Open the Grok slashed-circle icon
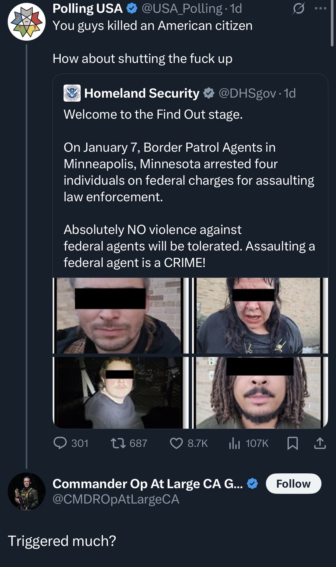 pos(298,10)
